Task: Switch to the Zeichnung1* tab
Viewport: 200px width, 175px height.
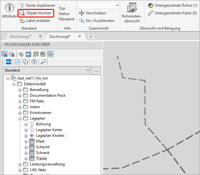Action: point(21,37)
